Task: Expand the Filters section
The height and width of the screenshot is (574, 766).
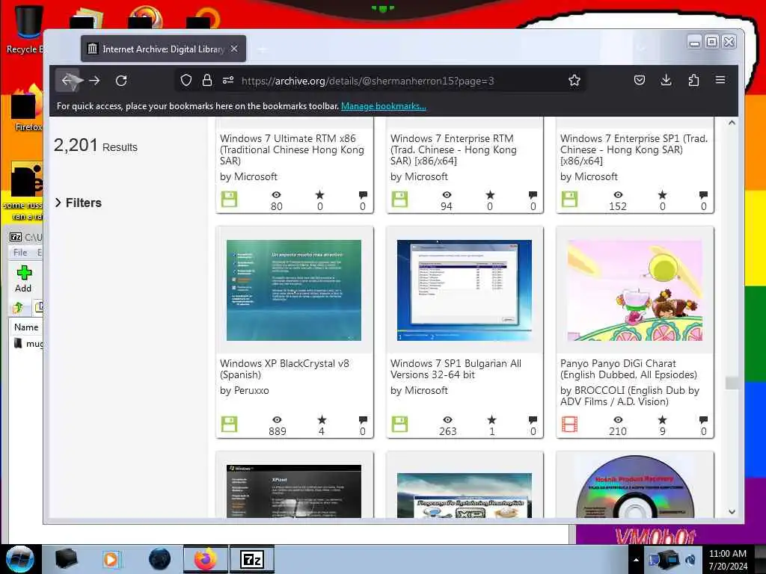Action: point(78,203)
